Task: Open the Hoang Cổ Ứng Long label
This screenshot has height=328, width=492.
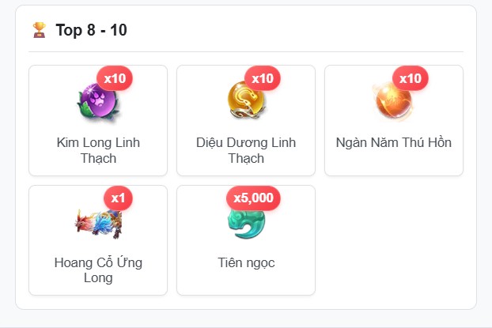Action: tap(98, 270)
